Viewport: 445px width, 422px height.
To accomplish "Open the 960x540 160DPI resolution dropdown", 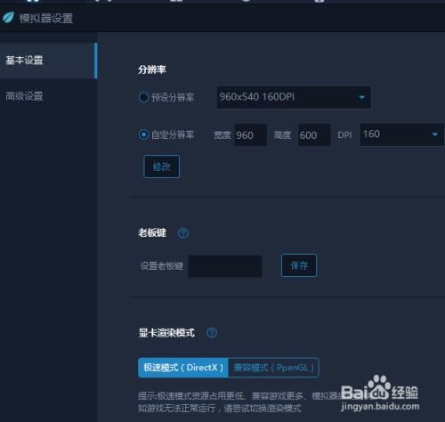I will coord(294,97).
